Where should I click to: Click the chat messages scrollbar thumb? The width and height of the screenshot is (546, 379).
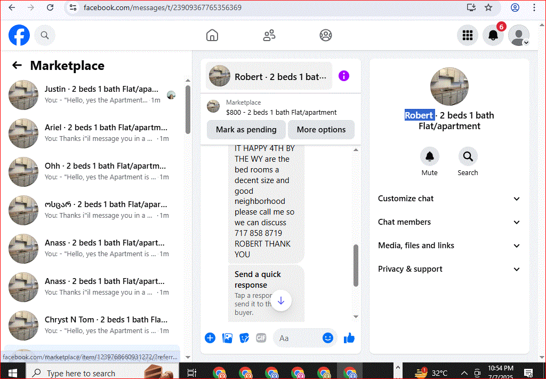click(356, 265)
